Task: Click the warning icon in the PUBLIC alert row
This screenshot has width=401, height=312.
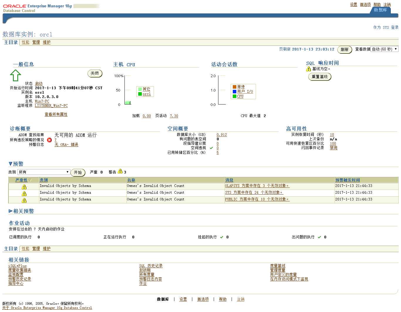Action: tap(24, 200)
